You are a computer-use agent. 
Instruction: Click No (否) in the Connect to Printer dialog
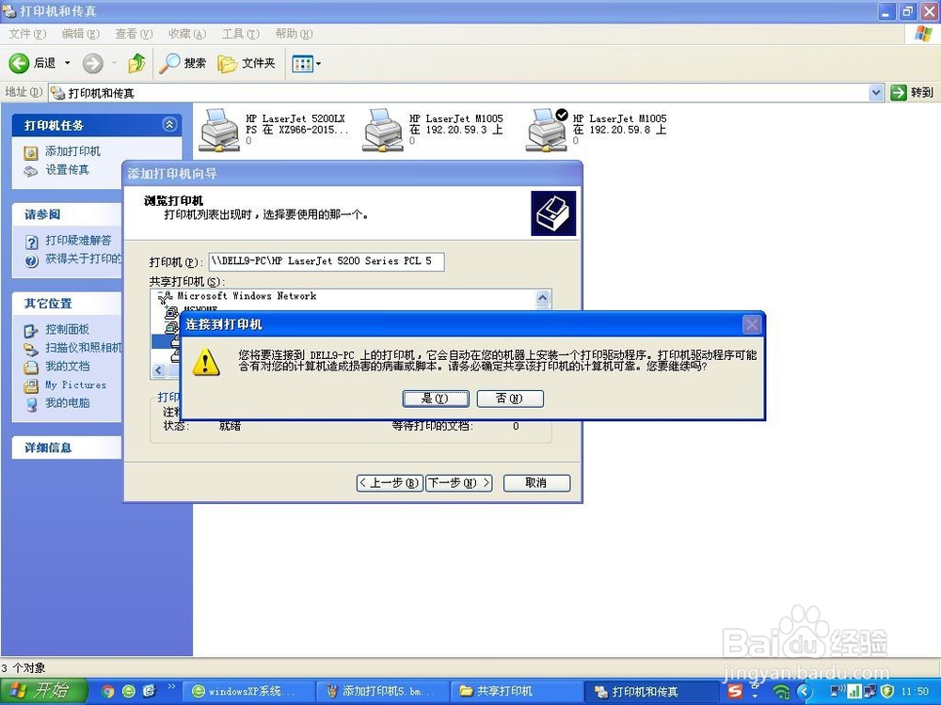[510, 399]
